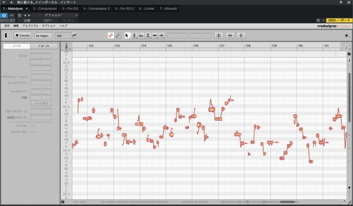Open the insert window title dropdown triangle

point(4,2)
